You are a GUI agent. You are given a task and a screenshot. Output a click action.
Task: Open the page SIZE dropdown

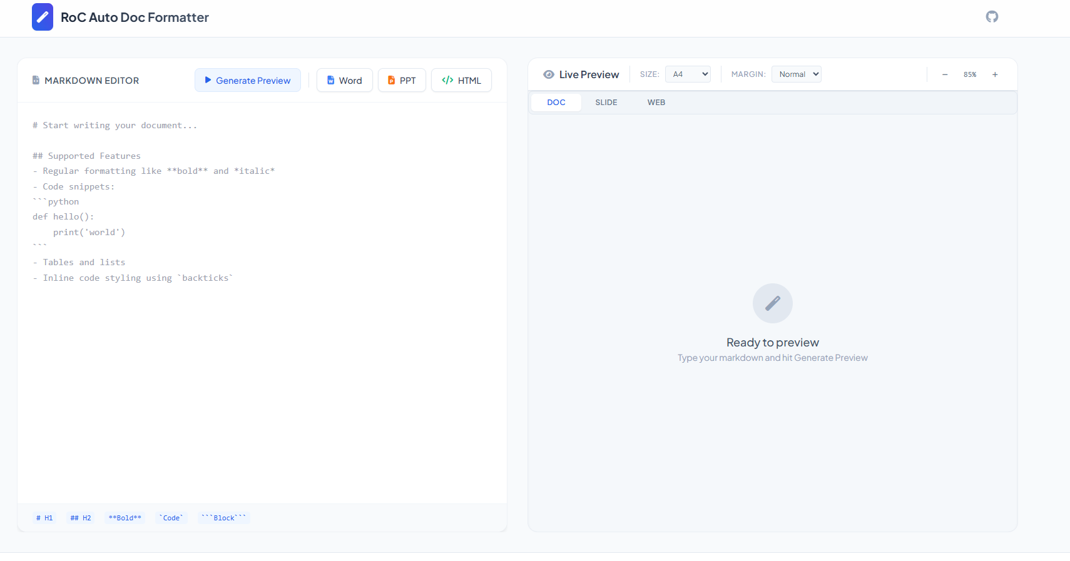point(688,74)
